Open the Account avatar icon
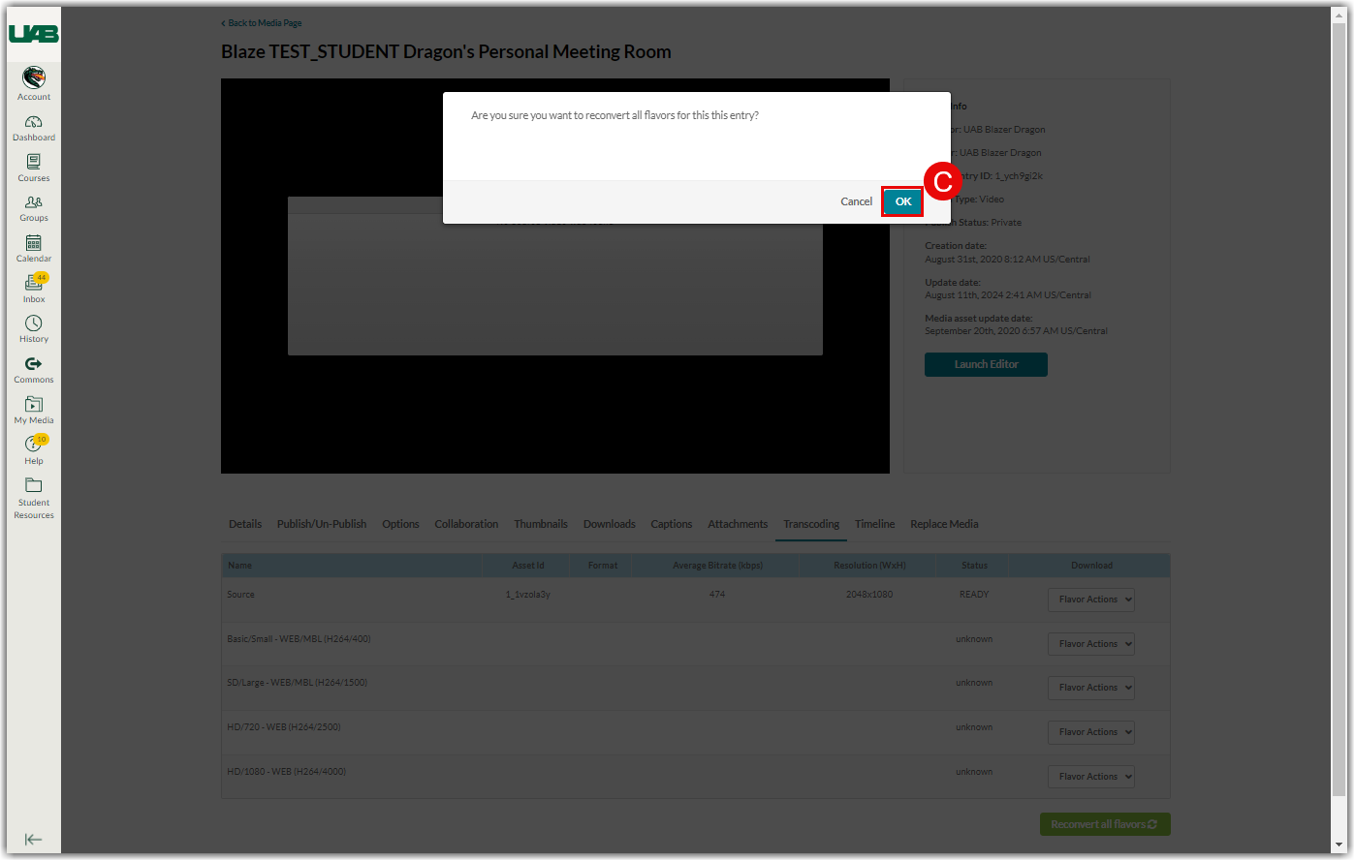Viewport: 1355px width, 861px height. 34,78
